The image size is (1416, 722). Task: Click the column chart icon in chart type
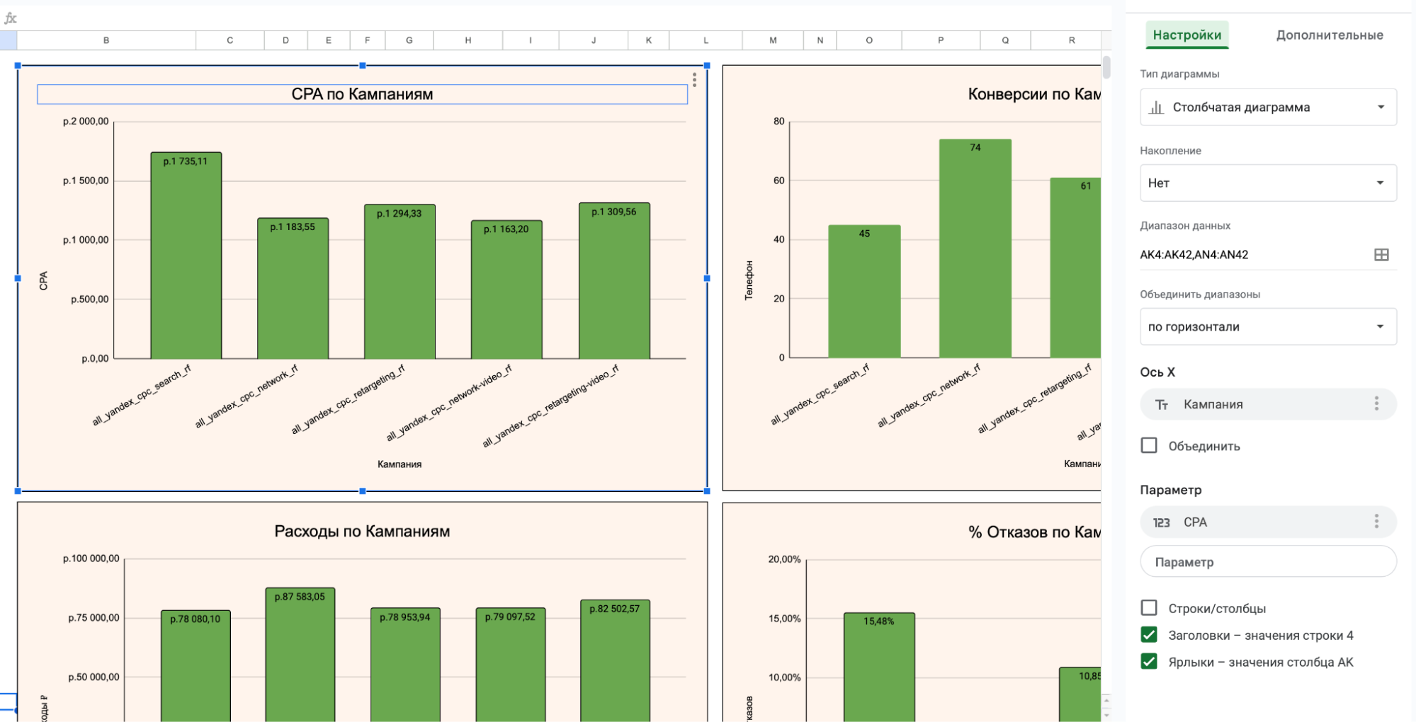click(x=1156, y=108)
